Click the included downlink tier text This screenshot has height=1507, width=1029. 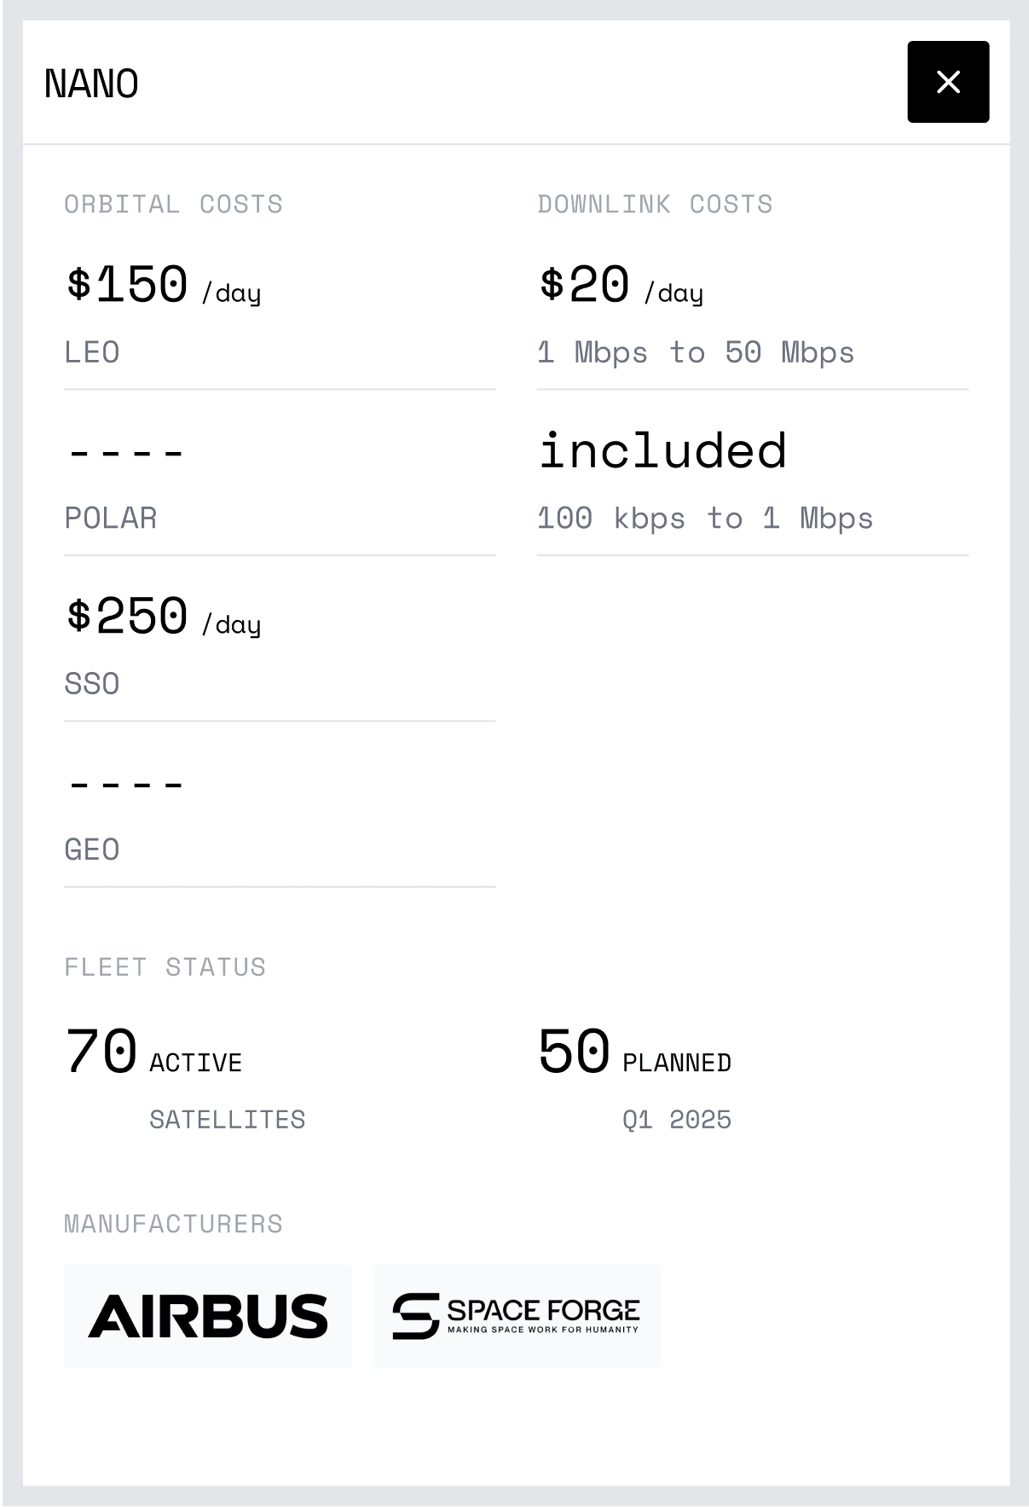[x=662, y=450]
